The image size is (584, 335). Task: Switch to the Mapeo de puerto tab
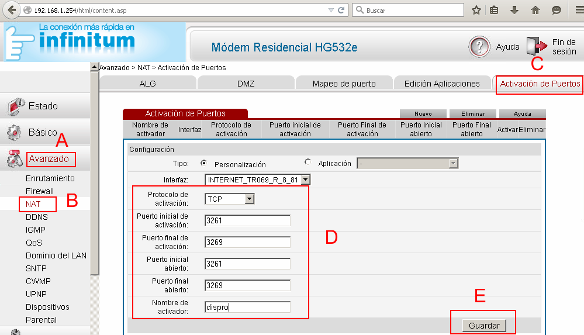(344, 84)
